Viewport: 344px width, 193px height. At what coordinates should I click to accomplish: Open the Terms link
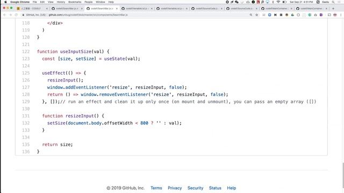156,188
